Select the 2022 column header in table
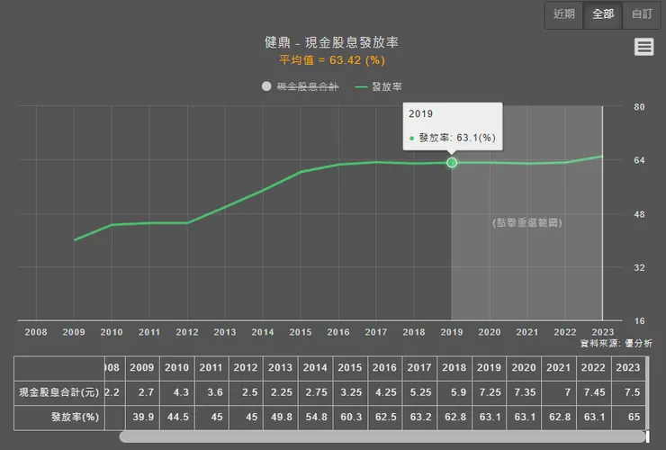 coord(594,368)
